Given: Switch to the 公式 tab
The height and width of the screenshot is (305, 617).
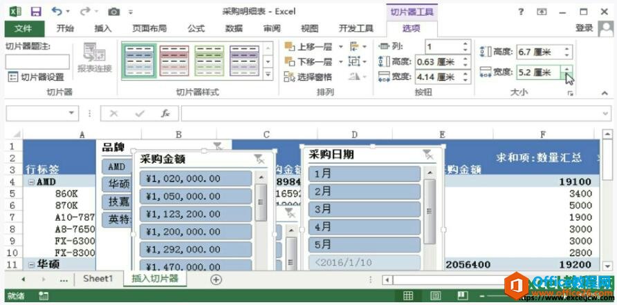Looking at the screenshot, I should pyautogui.click(x=196, y=28).
